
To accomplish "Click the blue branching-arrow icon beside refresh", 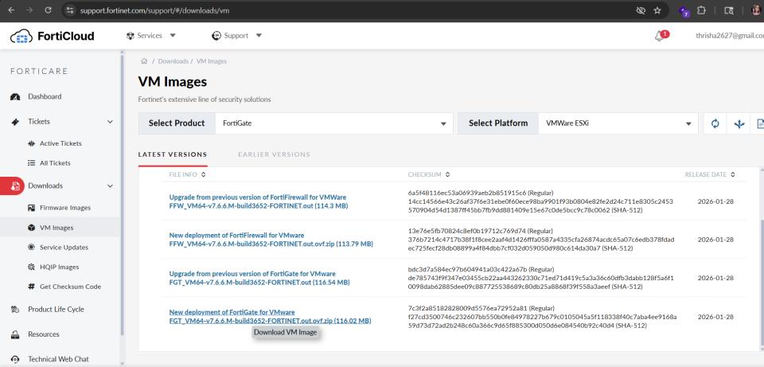I will point(739,124).
